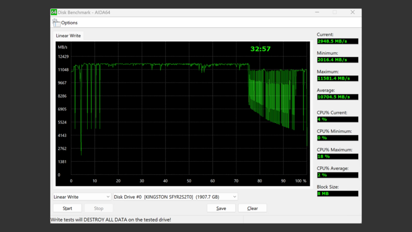Select the Minimum 2016.4 MB/s value box
This screenshot has height=232, width=412.
pyautogui.click(x=337, y=59)
